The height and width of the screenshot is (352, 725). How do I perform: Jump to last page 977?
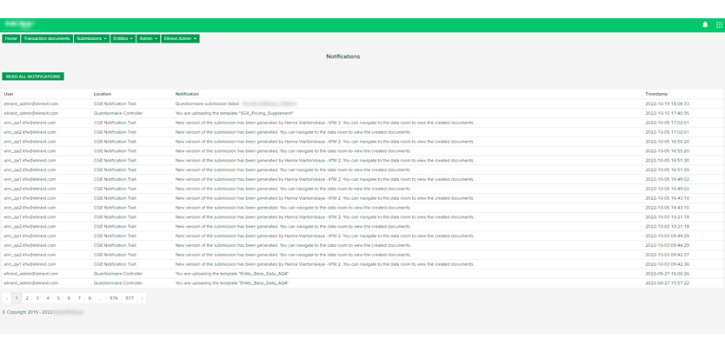[130, 298]
